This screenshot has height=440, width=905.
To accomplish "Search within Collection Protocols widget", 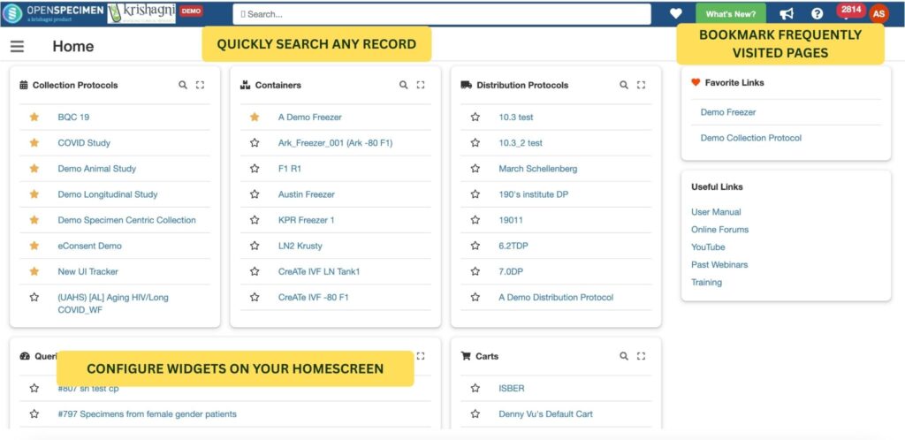I will click(x=183, y=85).
